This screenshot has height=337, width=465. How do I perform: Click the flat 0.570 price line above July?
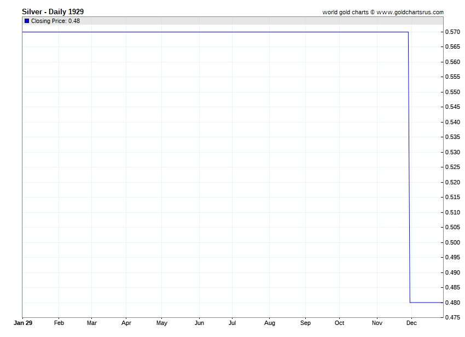(x=232, y=32)
